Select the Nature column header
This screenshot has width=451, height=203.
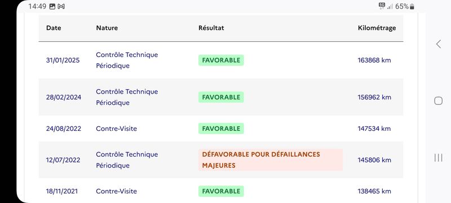(x=107, y=28)
